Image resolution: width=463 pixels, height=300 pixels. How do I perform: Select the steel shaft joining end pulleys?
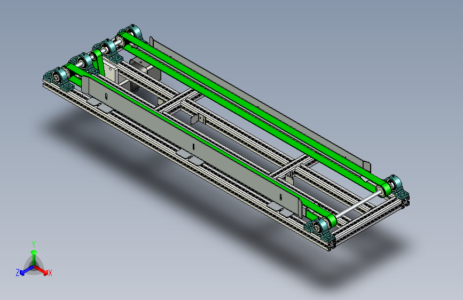tap(357, 204)
